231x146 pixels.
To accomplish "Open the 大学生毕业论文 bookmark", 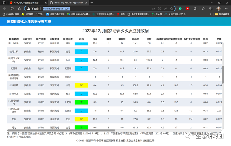I will point(175,14).
